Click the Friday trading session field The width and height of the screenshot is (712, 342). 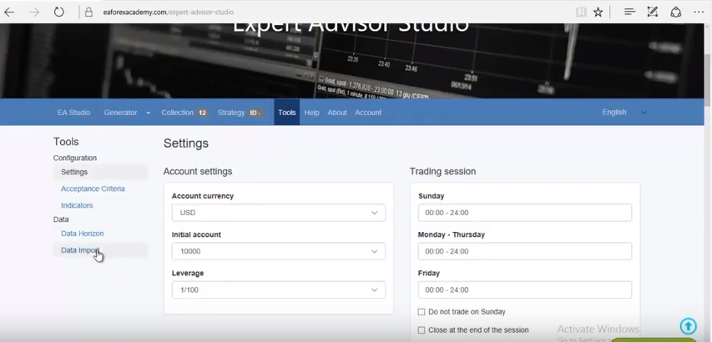pyautogui.click(x=524, y=290)
